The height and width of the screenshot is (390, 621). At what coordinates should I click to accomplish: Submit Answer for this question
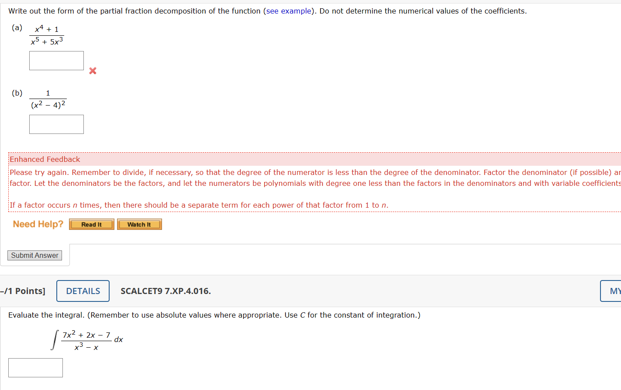tap(34, 255)
